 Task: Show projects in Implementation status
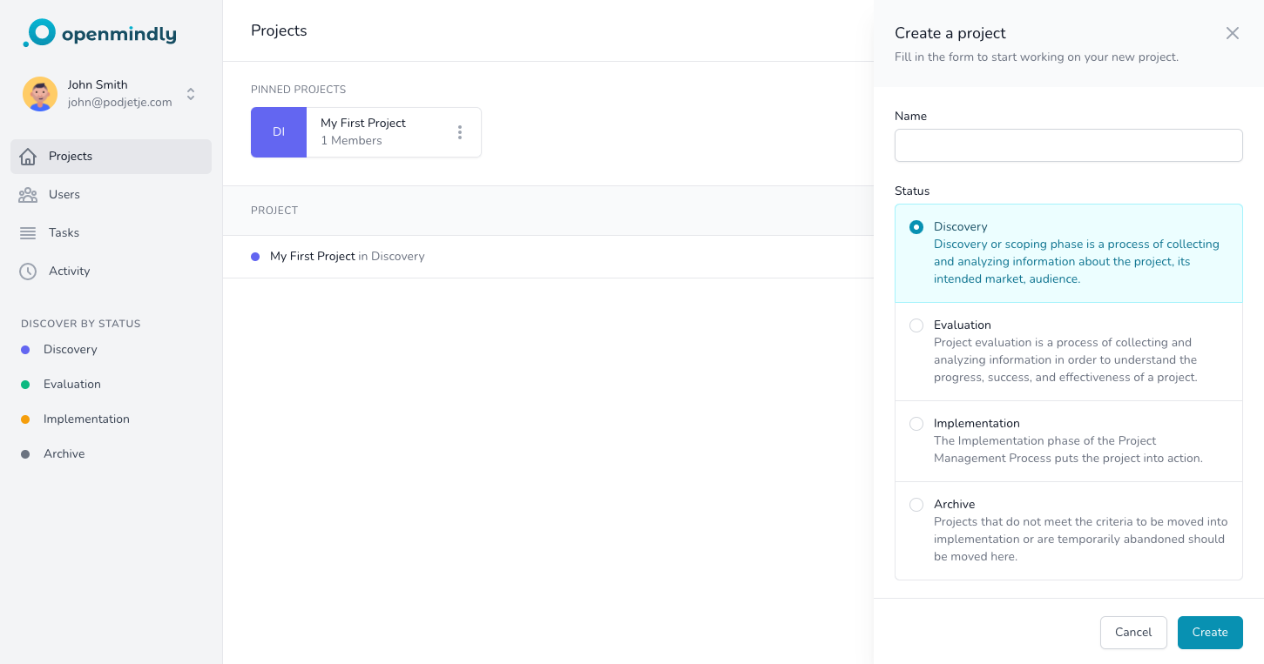(85, 419)
